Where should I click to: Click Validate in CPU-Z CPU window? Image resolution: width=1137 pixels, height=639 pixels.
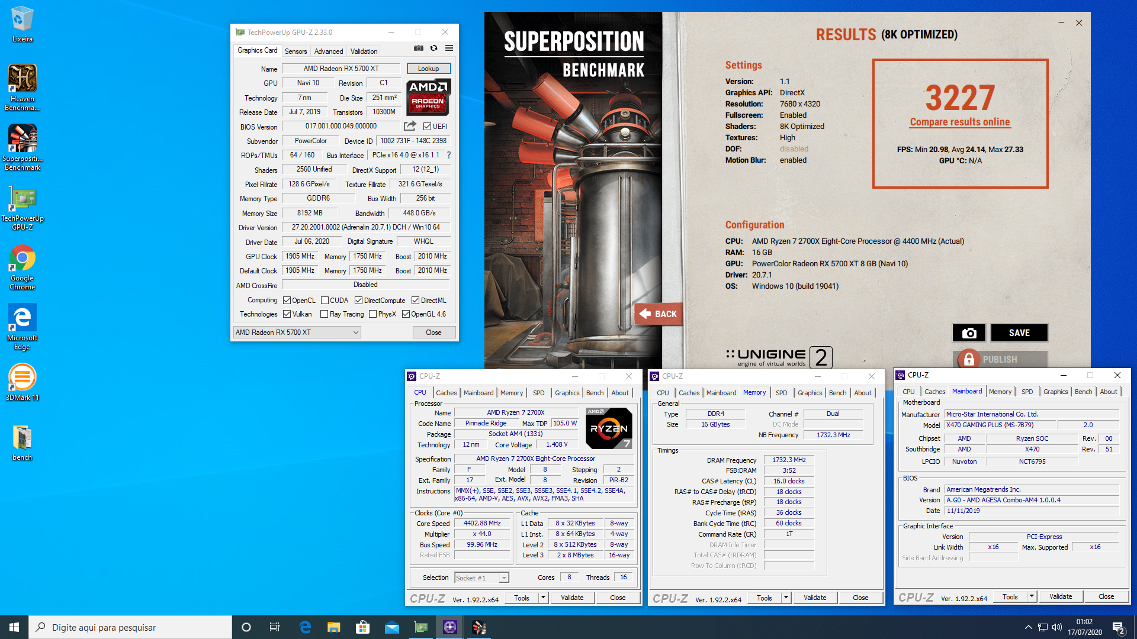point(572,598)
